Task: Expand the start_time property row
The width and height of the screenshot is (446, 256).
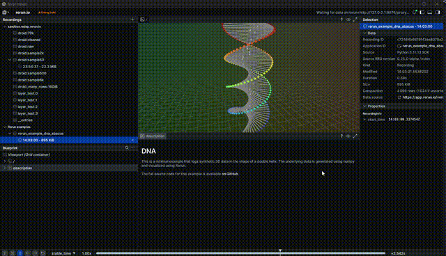Action: click(x=364, y=120)
